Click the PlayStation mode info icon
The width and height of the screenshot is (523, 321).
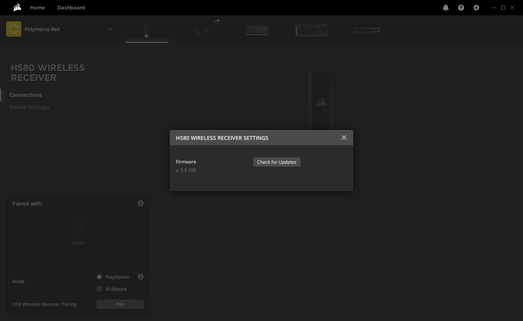pos(141,277)
